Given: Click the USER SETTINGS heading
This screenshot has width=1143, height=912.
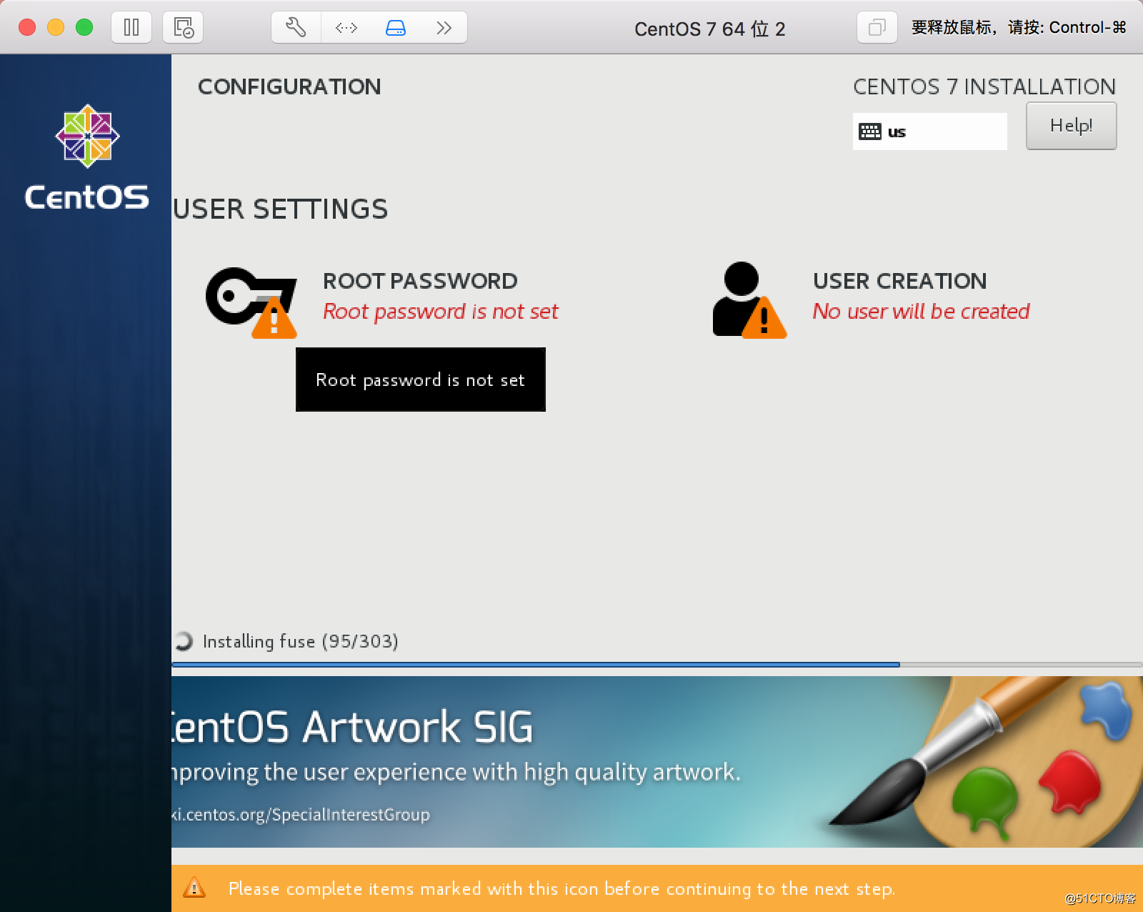Looking at the screenshot, I should (281, 209).
